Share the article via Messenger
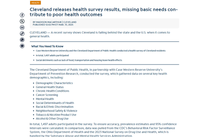The image size is (207, 137). point(22,46)
